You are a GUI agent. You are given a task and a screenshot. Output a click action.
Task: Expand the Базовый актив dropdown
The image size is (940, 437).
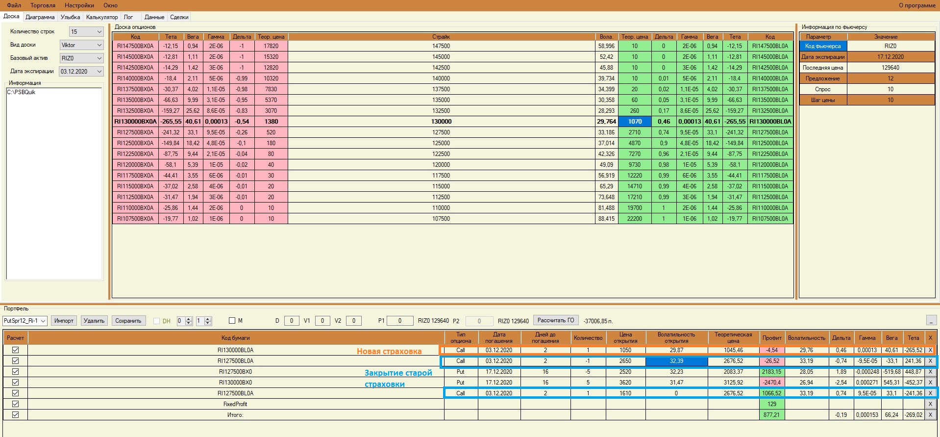[82, 58]
